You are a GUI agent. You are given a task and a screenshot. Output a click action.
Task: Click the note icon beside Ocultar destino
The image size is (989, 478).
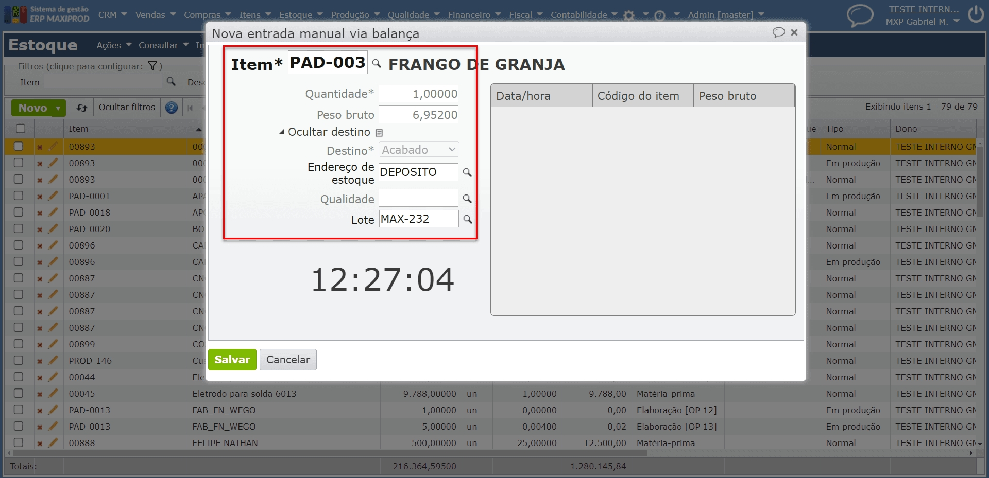pyautogui.click(x=380, y=133)
